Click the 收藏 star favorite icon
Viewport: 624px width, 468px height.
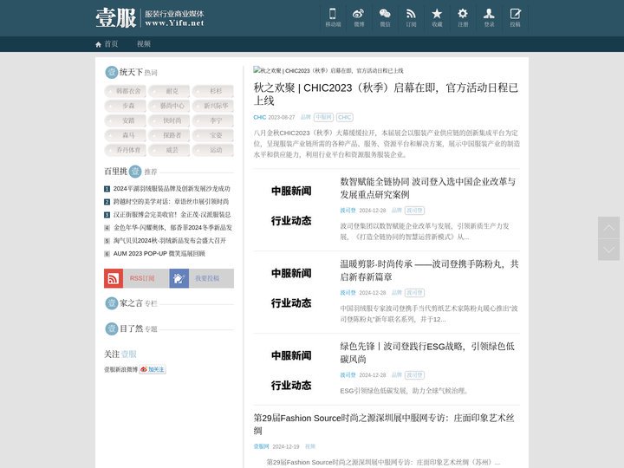(x=437, y=18)
